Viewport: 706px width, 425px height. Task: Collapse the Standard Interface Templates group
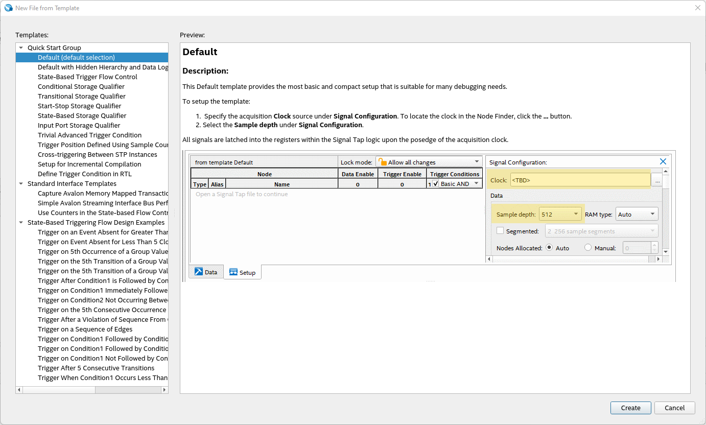[x=21, y=183]
